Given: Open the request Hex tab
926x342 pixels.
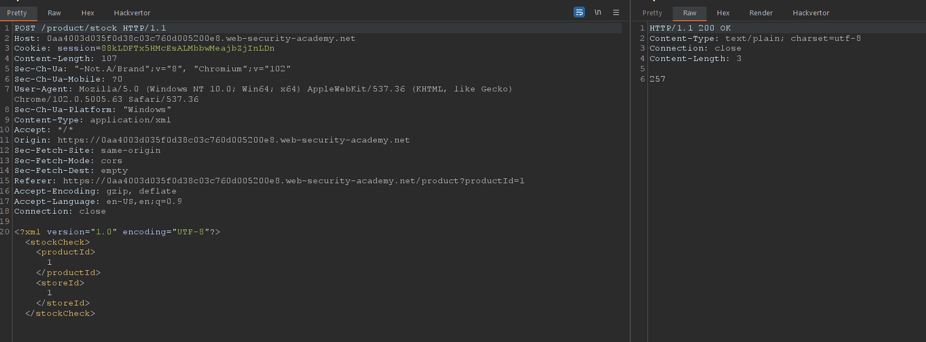Looking at the screenshot, I should (88, 13).
